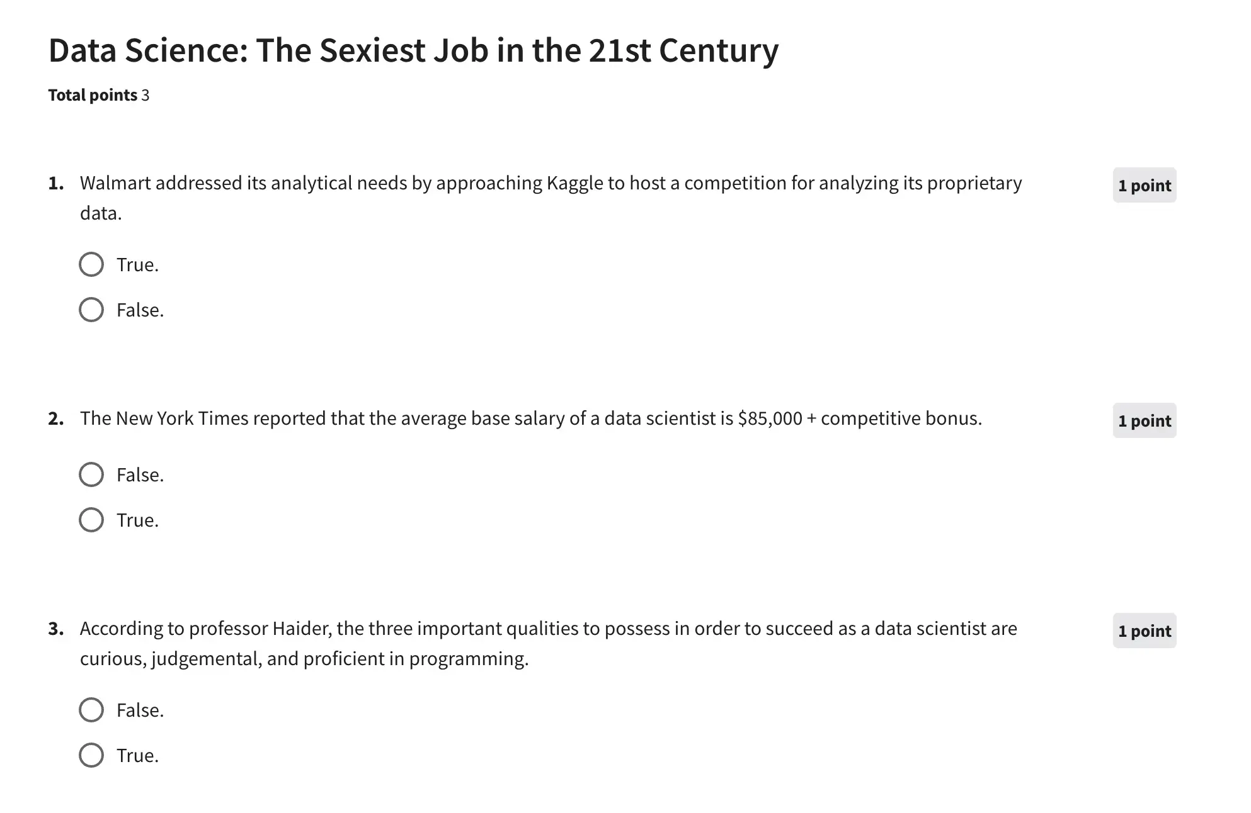Click the New York Times salary statement text

[x=530, y=418]
